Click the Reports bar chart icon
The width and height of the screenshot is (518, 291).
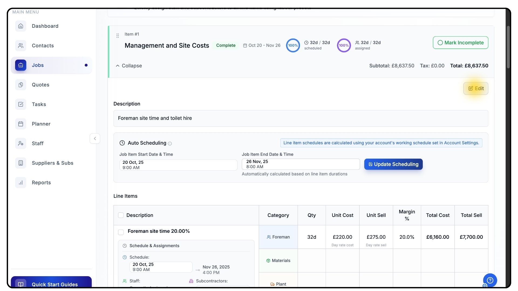click(x=21, y=183)
